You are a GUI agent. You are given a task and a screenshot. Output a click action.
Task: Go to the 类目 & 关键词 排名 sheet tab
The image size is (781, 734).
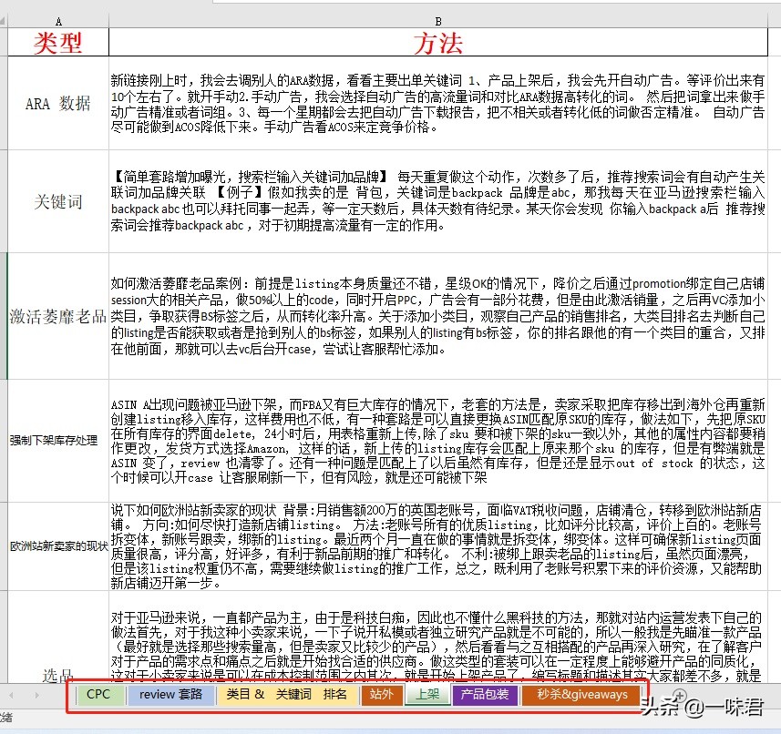coord(286,694)
